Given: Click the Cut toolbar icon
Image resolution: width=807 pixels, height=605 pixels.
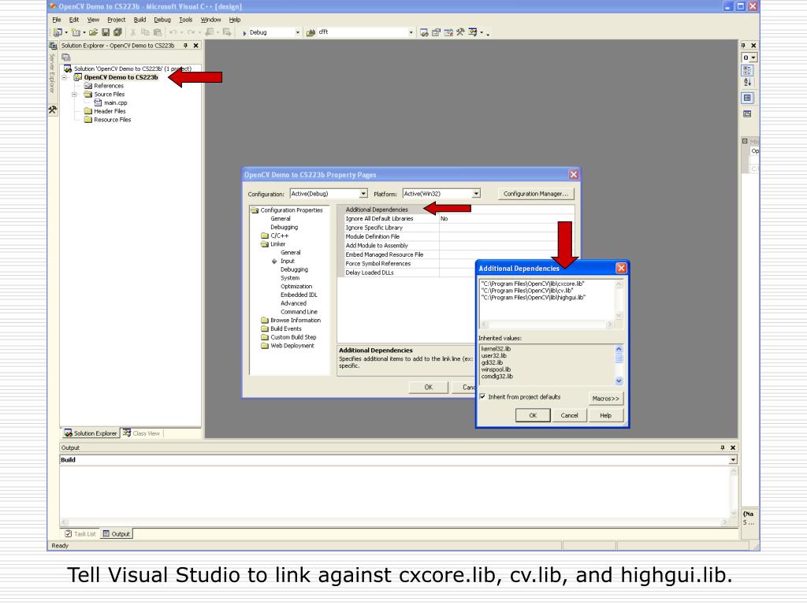Looking at the screenshot, I should [x=133, y=32].
